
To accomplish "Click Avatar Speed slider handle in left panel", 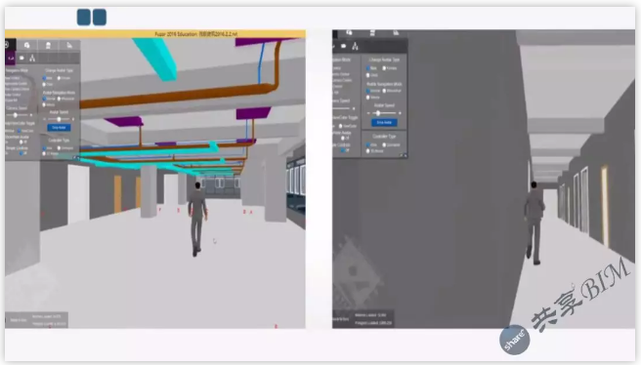I will click(59, 119).
